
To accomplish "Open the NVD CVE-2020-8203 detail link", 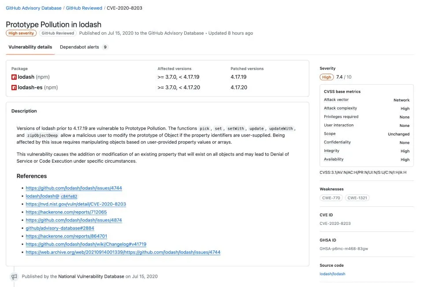I will tap(76, 204).
